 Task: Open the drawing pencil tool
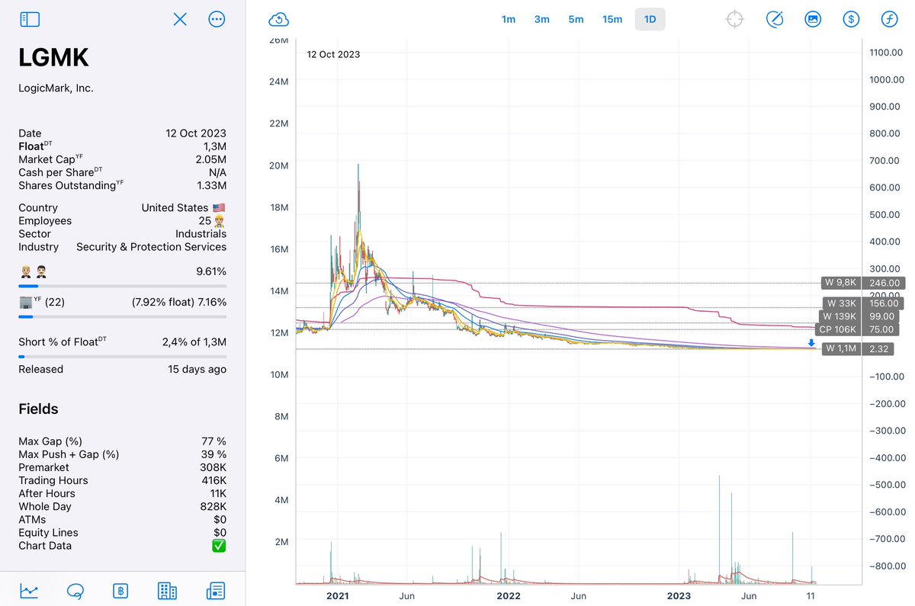775,20
